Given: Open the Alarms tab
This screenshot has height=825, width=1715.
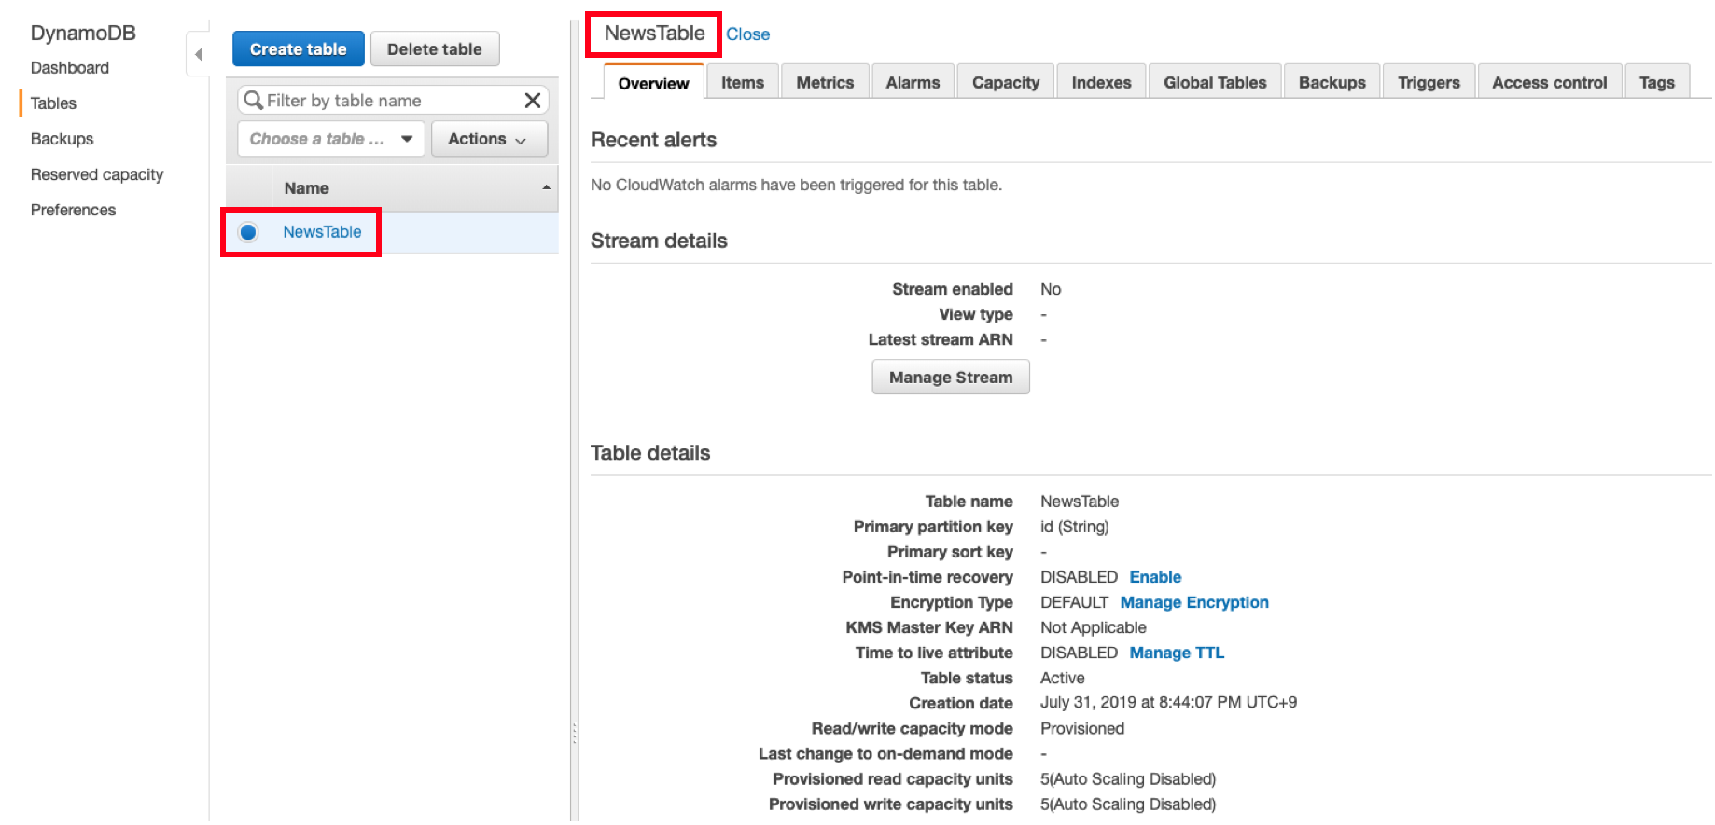Looking at the screenshot, I should (x=913, y=82).
